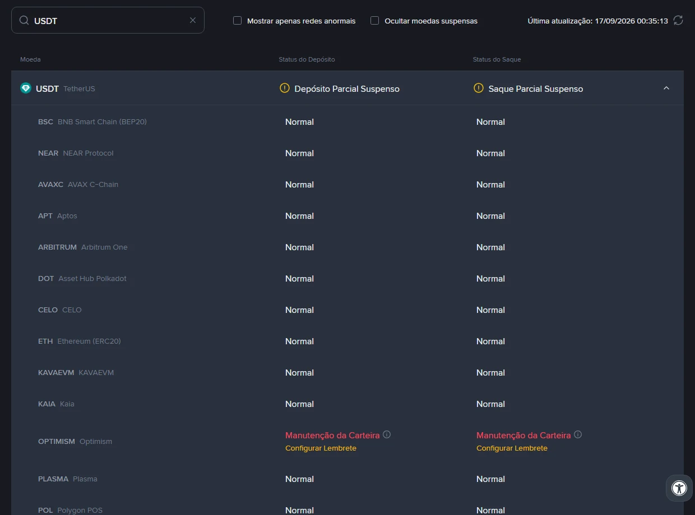695x515 pixels.
Task: Click the ETH withdrawal status Normal
Action: pos(490,341)
